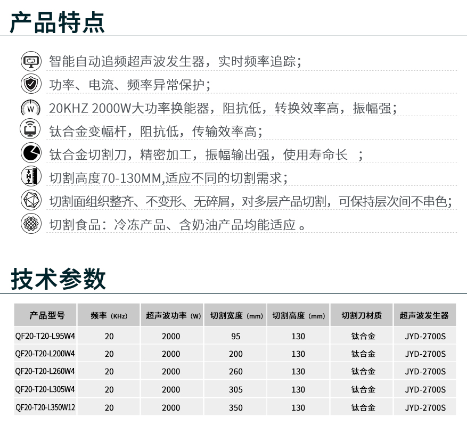467x433 pixels.
Task: Select the W power gauge icon
Action: (x=30, y=108)
